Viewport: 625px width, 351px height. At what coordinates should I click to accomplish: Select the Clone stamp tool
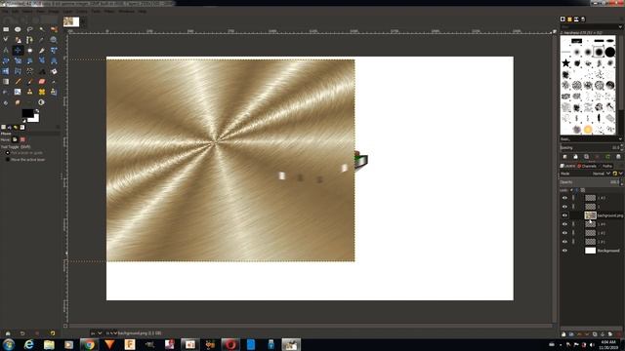click(x=30, y=92)
